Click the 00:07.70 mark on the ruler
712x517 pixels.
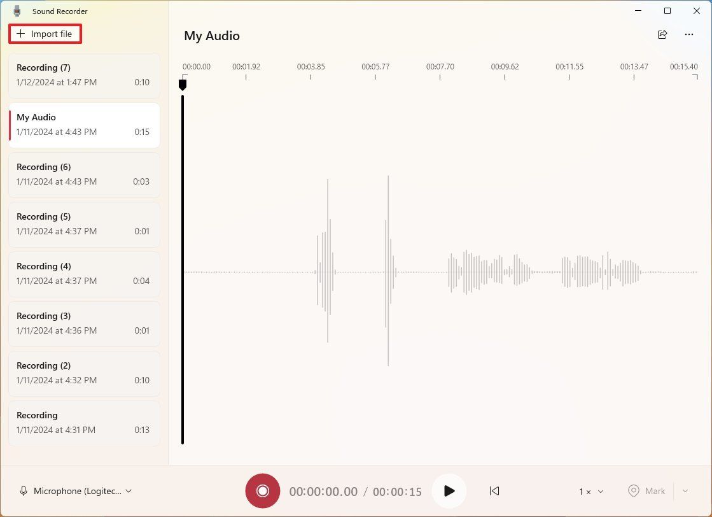coord(440,66)
